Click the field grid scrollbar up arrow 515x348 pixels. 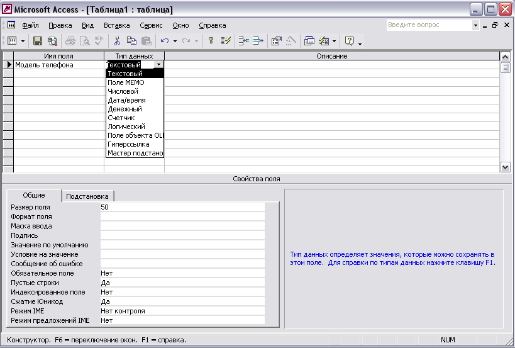click(505, 57)
